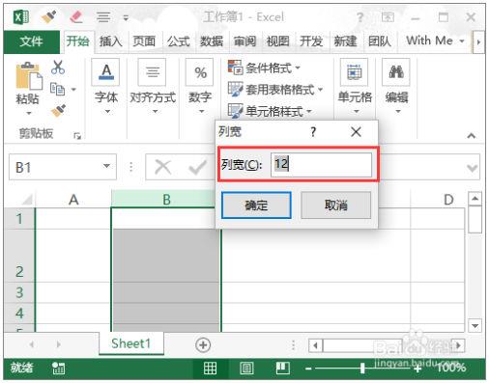Close the 列宽 column width dialog
This screenshot has width=489, height=383.
pos(356,132)
